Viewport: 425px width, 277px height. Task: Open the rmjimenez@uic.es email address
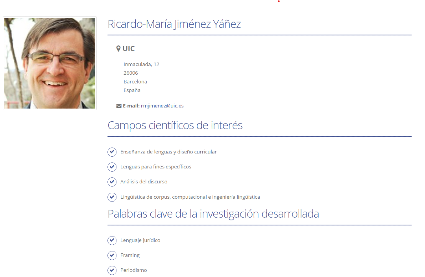point(162,106)
